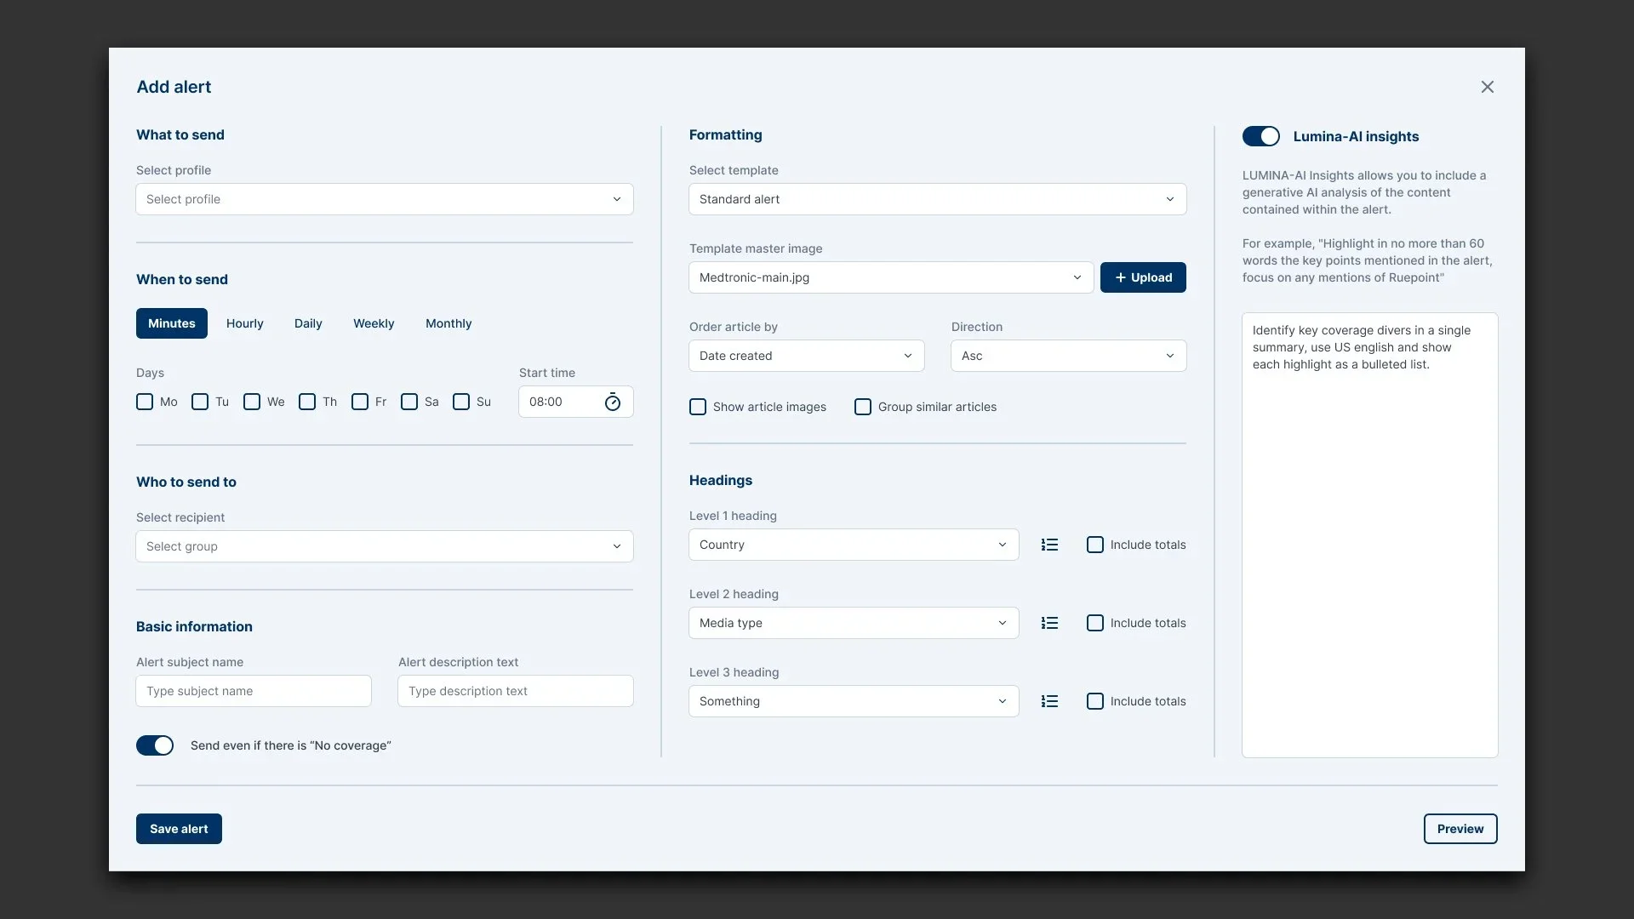Image resolution: width=1634 pixels, height=919 pixels.
Task: Click the list icon beside Level 2 heading
Action: pos(1049,623)
